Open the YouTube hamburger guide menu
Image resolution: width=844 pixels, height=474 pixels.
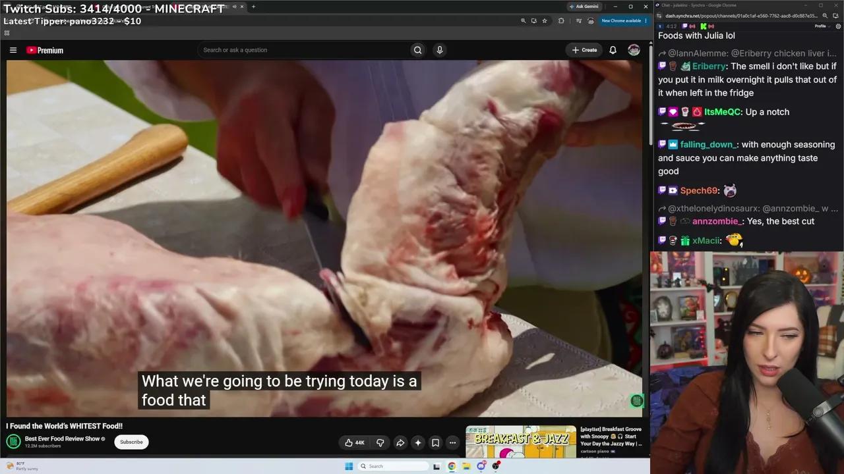13,50
